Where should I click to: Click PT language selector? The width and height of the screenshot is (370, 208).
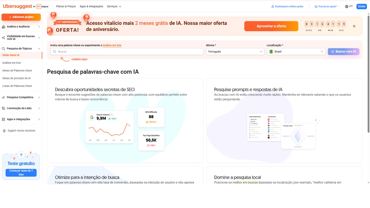[349, 6]
